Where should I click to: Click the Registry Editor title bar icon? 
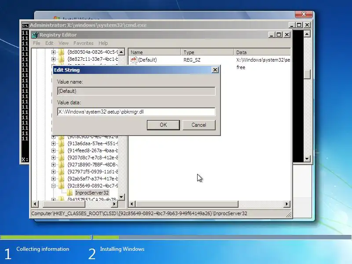[x=35, y=35]
